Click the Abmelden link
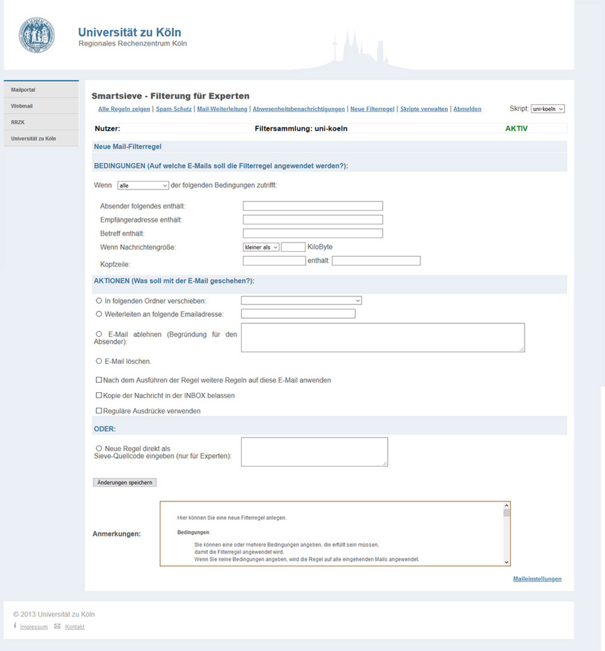Image resolution: width=605 pixels, height=651 pixels. click(x=467, y=109)
